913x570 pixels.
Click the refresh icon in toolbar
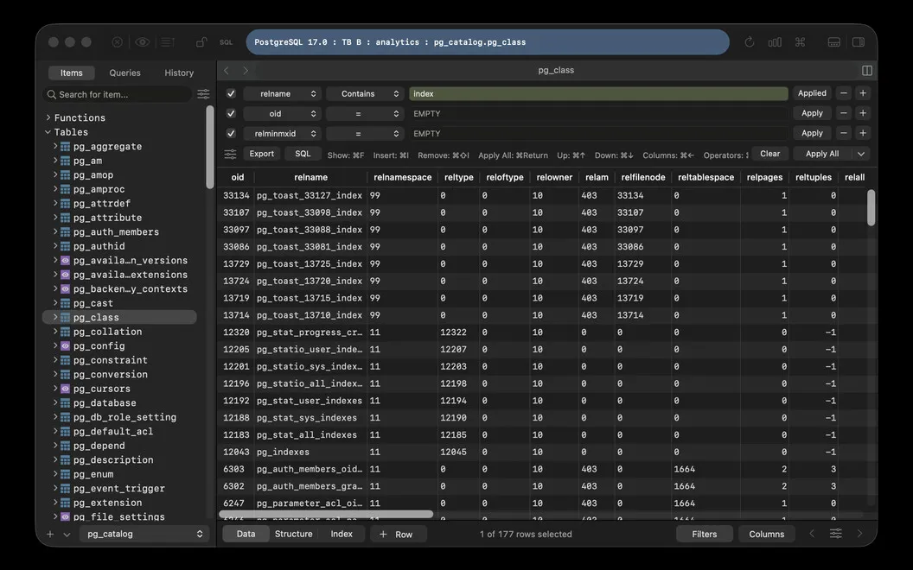pyautogui.click(x=750, y=41)
